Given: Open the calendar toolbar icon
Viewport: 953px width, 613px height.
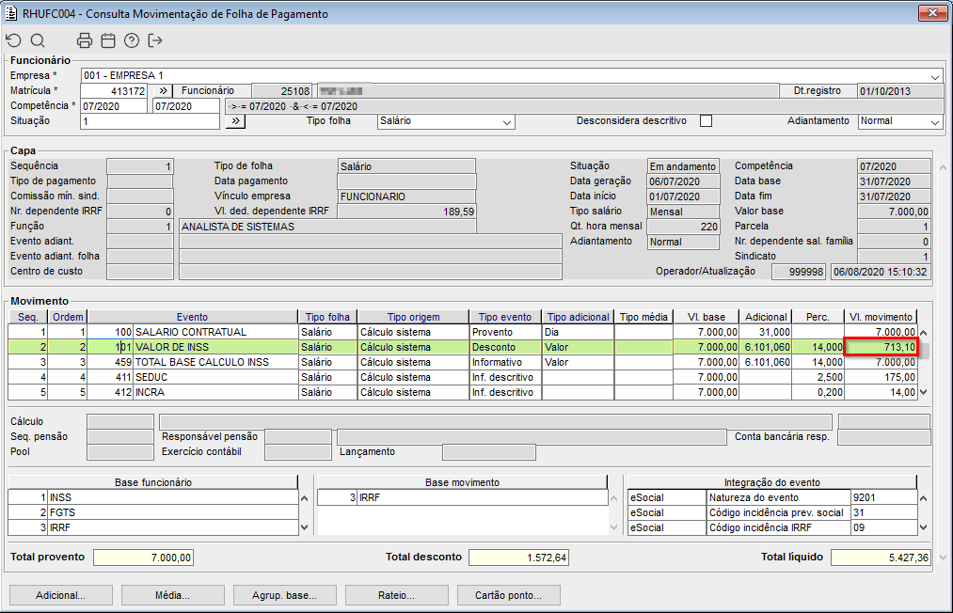Looking at the screenshot, I should [108, 40].
